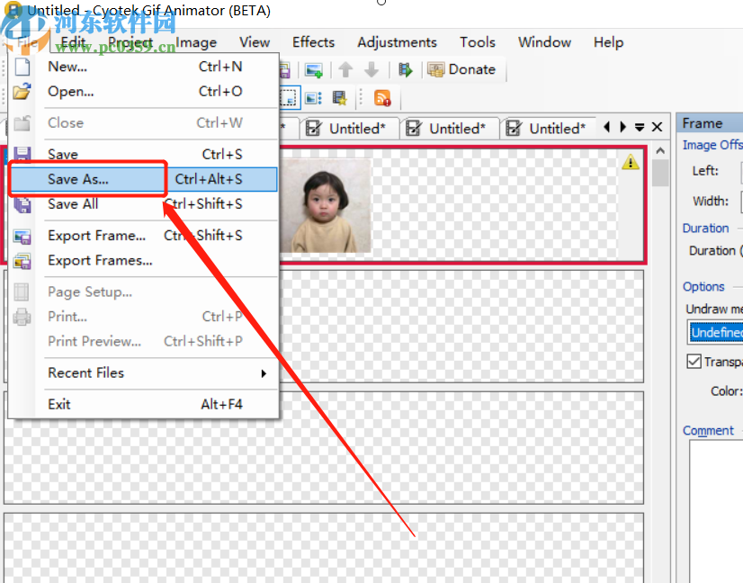Toggle the Transparent checkbox in Frame panel
This screenshot has width=743, height=583.
point(694,362)
